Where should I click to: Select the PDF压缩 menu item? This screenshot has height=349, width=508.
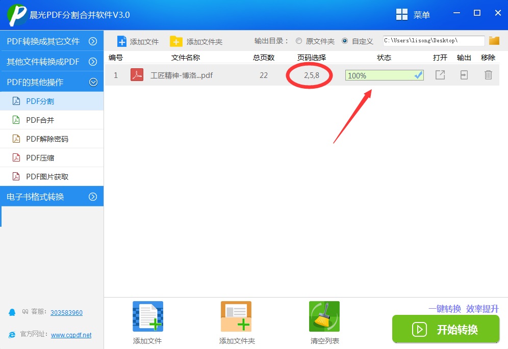pyautogui.click(x=52, y=157)
